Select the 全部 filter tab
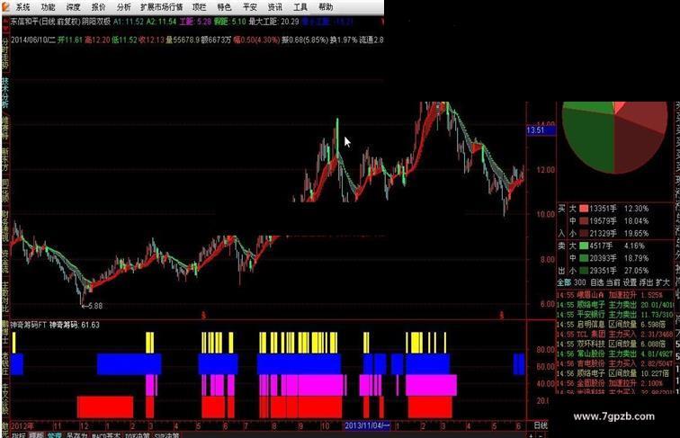This screenshot has width=680, height=438. (x=564, y=282)
